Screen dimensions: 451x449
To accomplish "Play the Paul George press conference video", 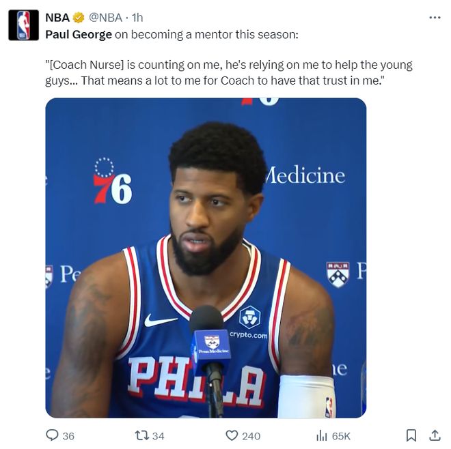I will click(206, 258).
